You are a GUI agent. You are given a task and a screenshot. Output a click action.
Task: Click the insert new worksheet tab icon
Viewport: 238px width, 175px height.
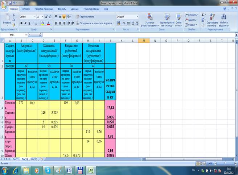click(42, 159)
